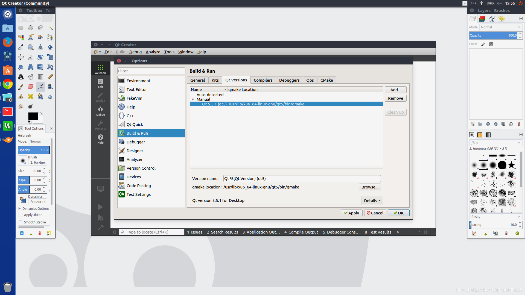Click the Eraser tool icon
The image size is (525, 295).
click(x=30, y=86)
